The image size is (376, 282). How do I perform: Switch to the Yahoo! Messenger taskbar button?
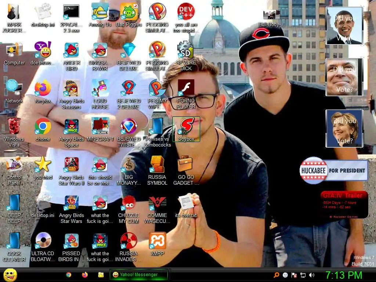point(138,275)
